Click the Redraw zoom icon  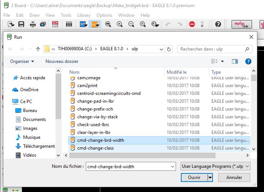click(142, 24)
